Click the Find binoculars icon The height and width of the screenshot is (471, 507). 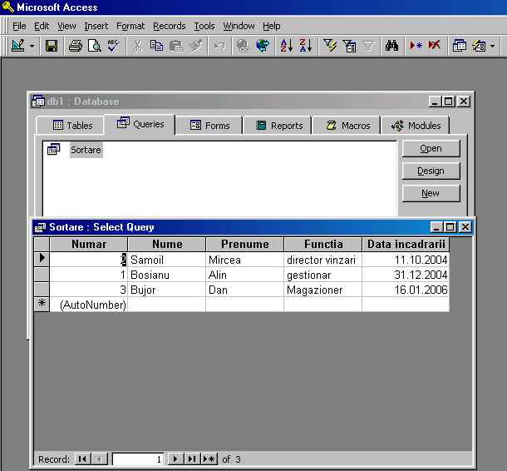tap(391, 47)
